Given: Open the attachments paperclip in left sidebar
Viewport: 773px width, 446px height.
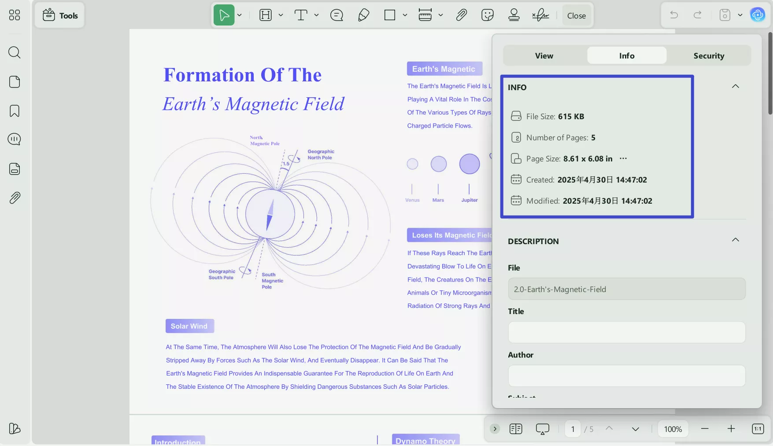Looking at the screenshot, I should point(15,198).
